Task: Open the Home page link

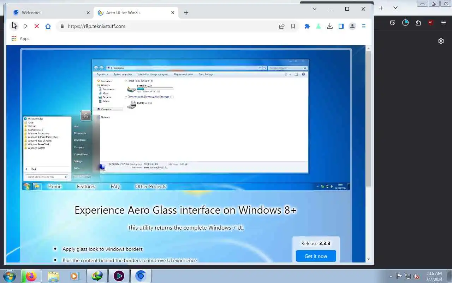Action: (x=55, y=186)
